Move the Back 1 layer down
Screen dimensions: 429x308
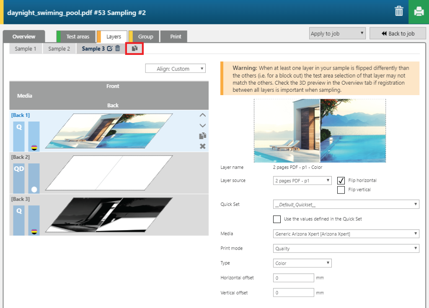(202, 126)
